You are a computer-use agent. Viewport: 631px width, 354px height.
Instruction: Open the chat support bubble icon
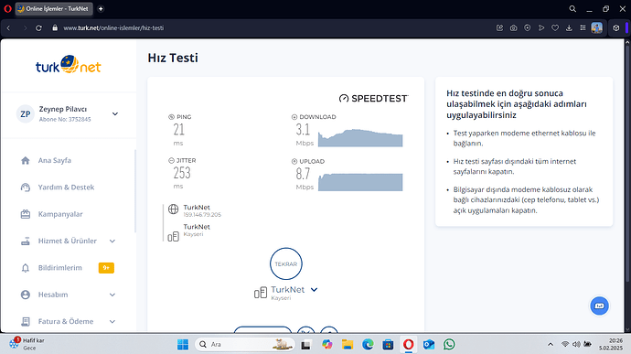coord(599,306)
